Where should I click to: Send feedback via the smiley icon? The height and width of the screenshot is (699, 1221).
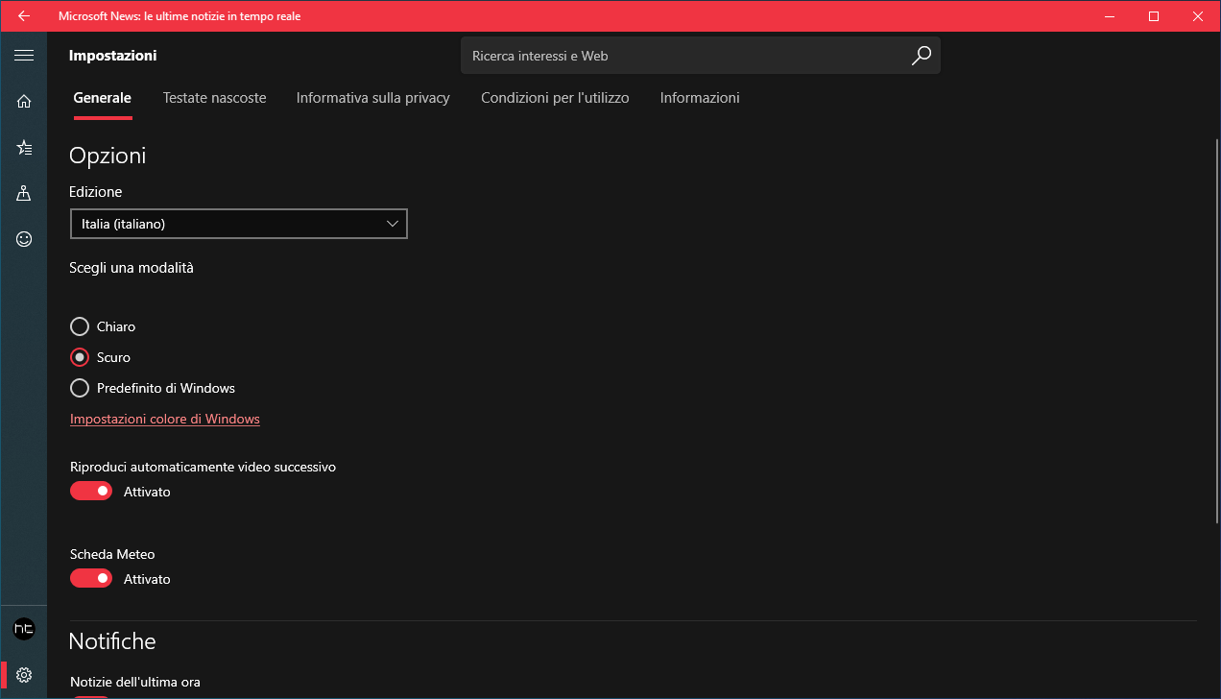click(24, 239)
